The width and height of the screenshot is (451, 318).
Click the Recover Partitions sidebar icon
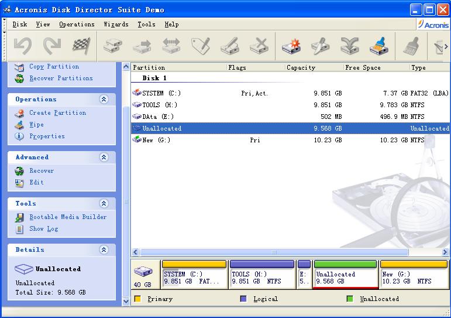[19, 78]
